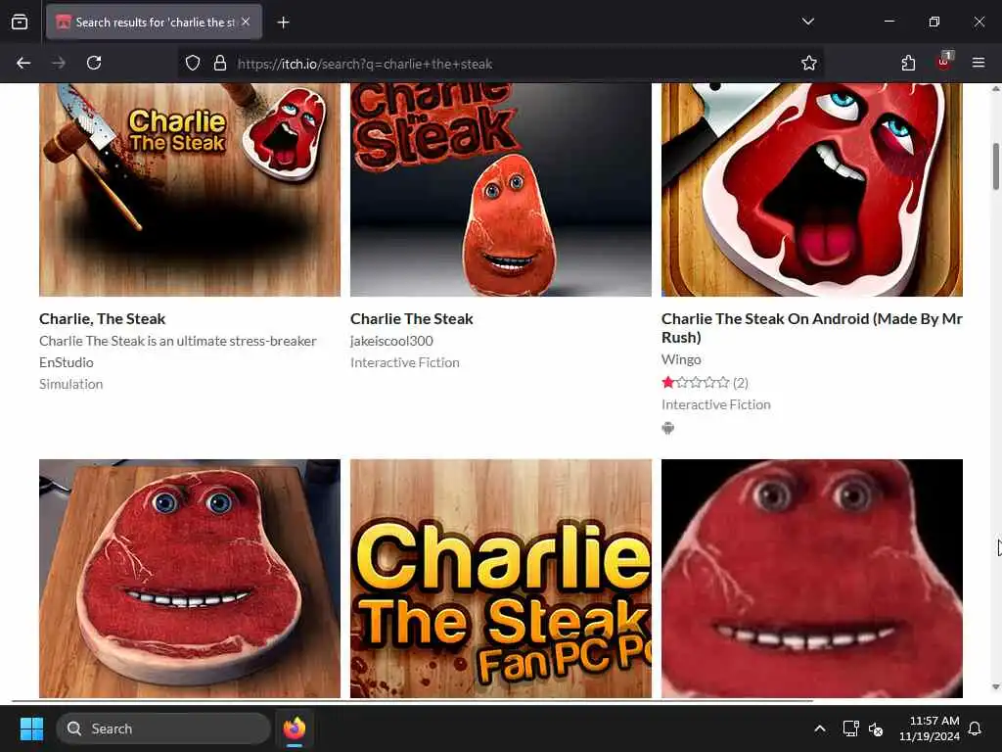
Task: Go back to the previous page
Action: [23, 63]
